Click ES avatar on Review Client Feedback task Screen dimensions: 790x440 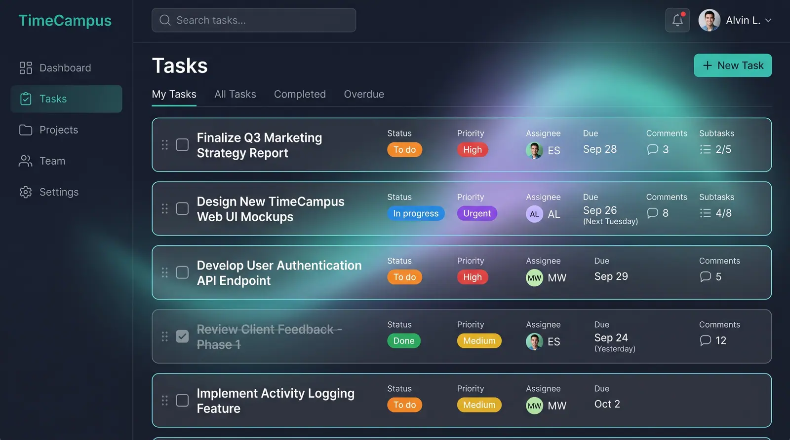[x=534, y=341]
